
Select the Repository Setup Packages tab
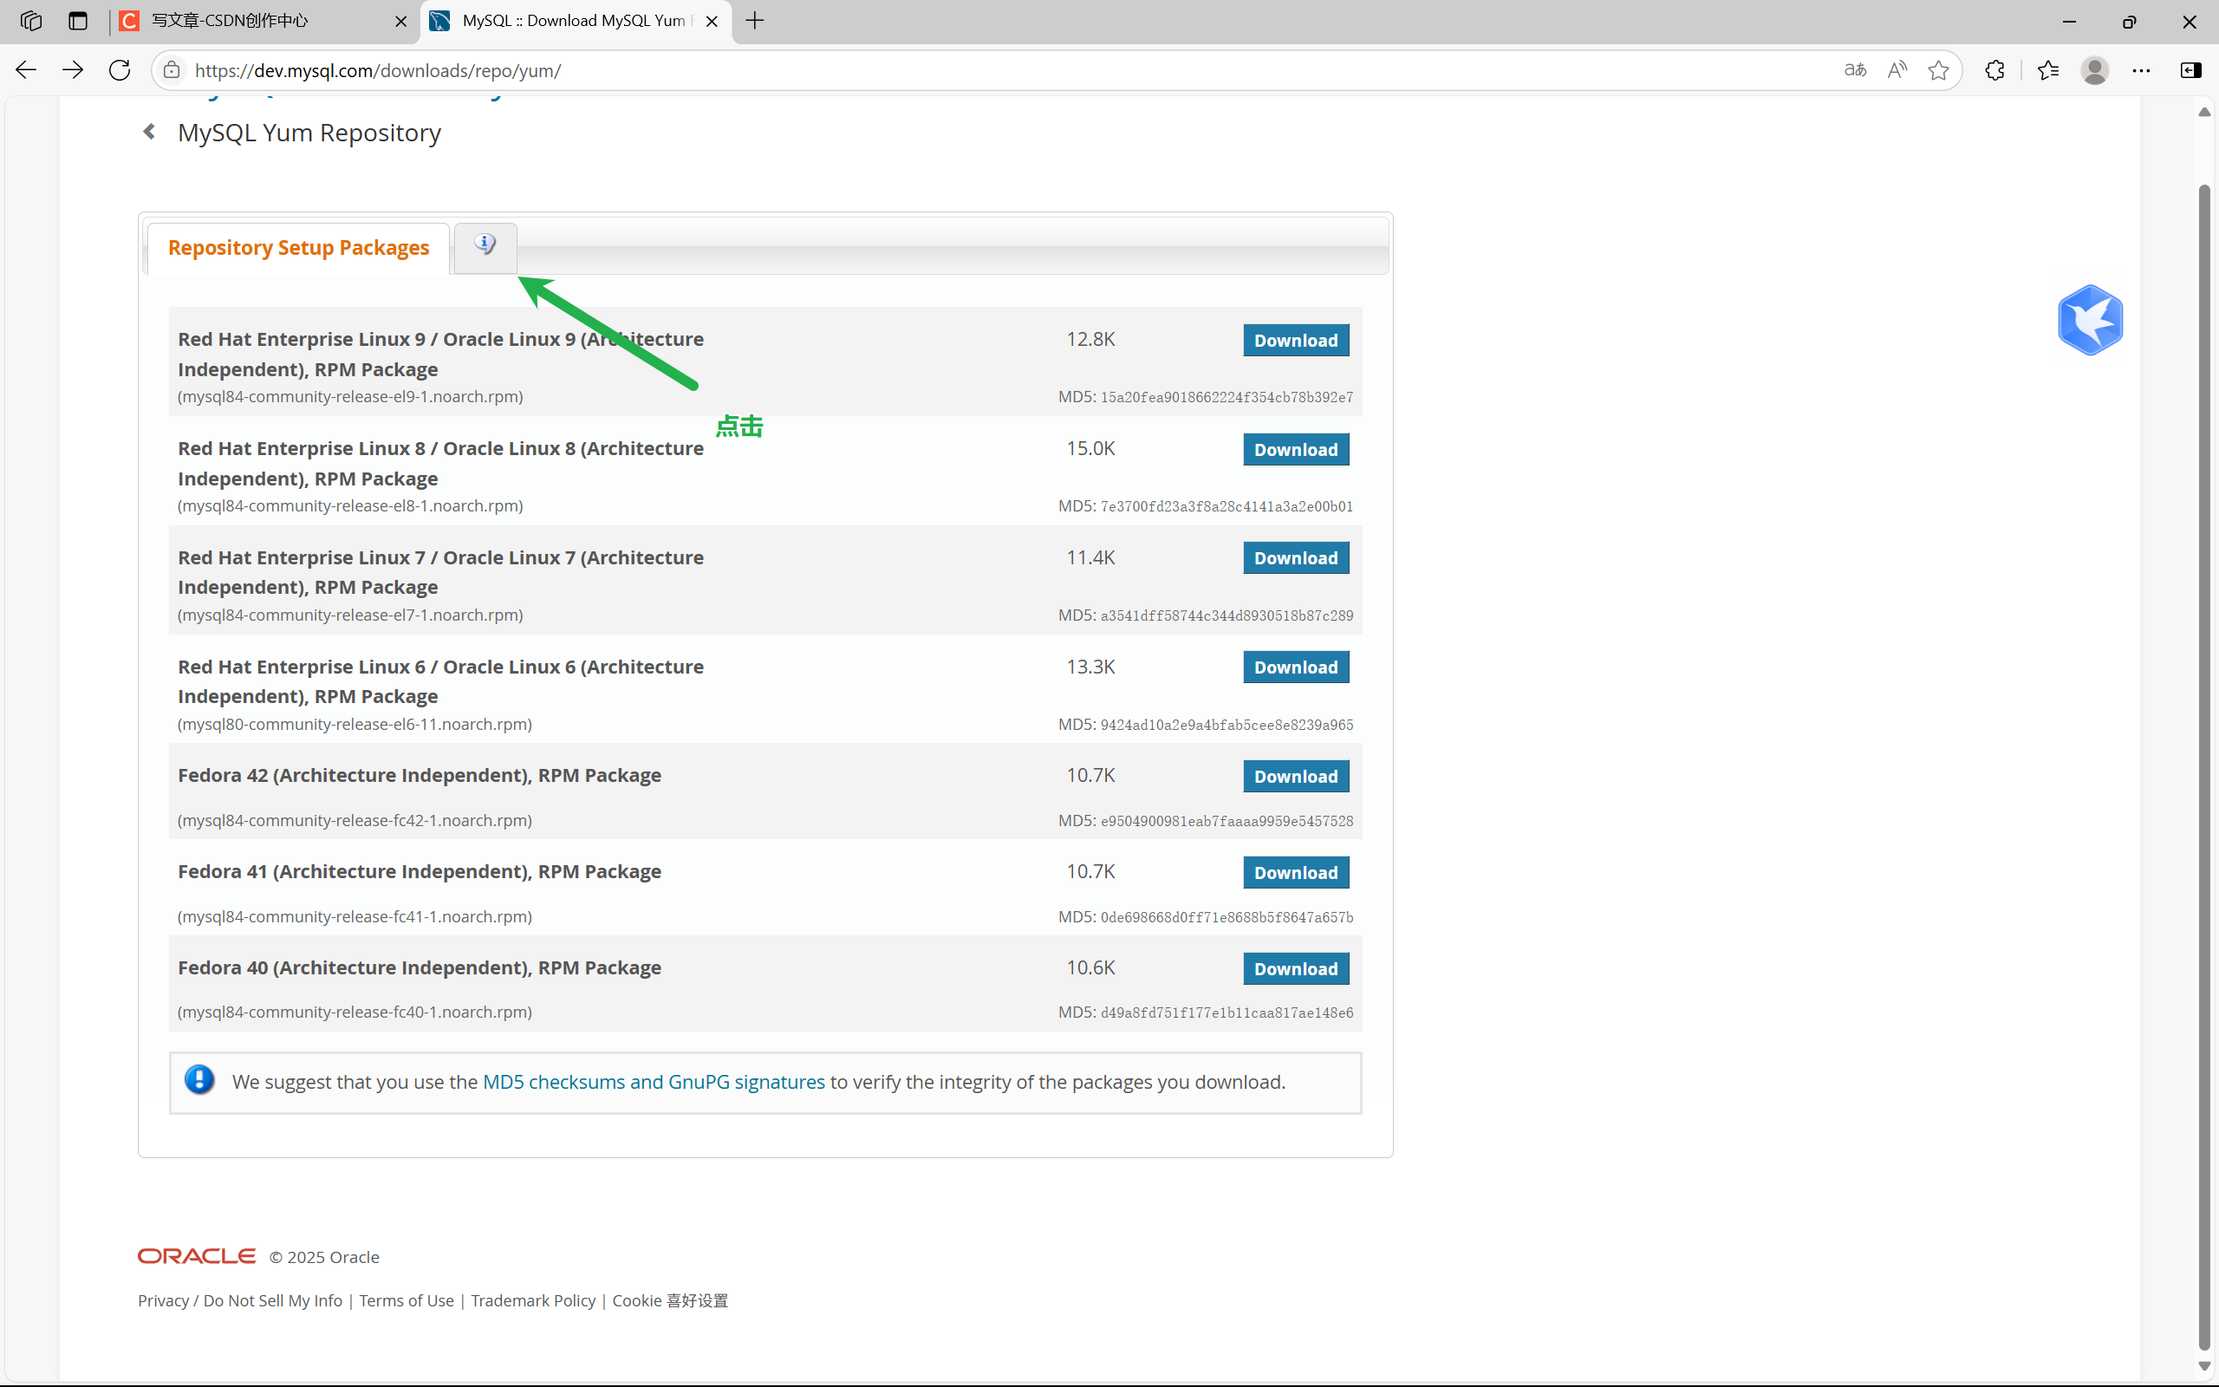(298, 248)
